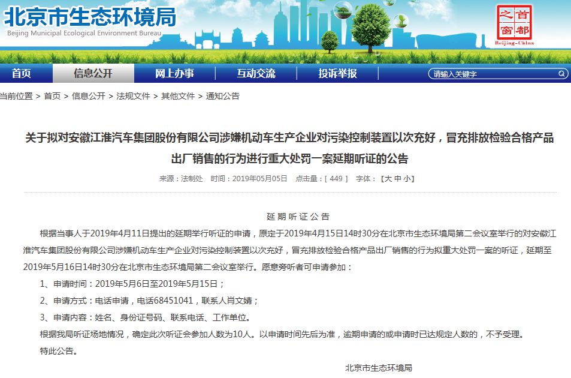Click the search magnifier icon
Viewport: 571px width, 378px height.
[562, 74]
